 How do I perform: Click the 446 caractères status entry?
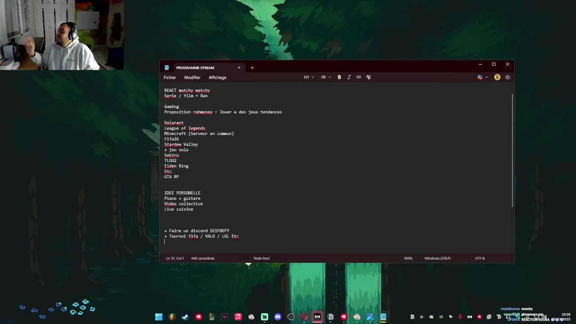pos(202,258)
